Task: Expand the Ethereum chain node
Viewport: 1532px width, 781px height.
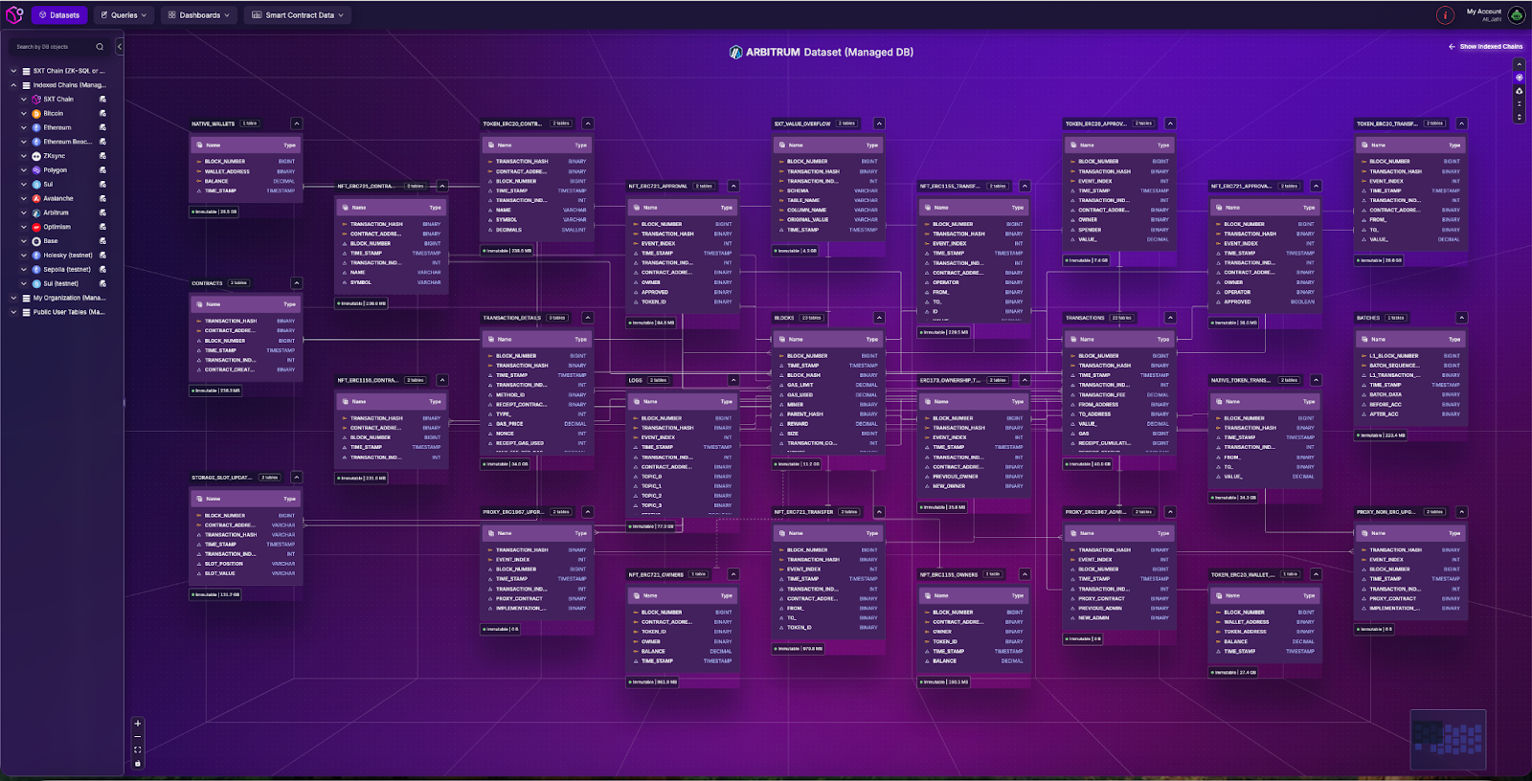Action: tap(24, 127)
